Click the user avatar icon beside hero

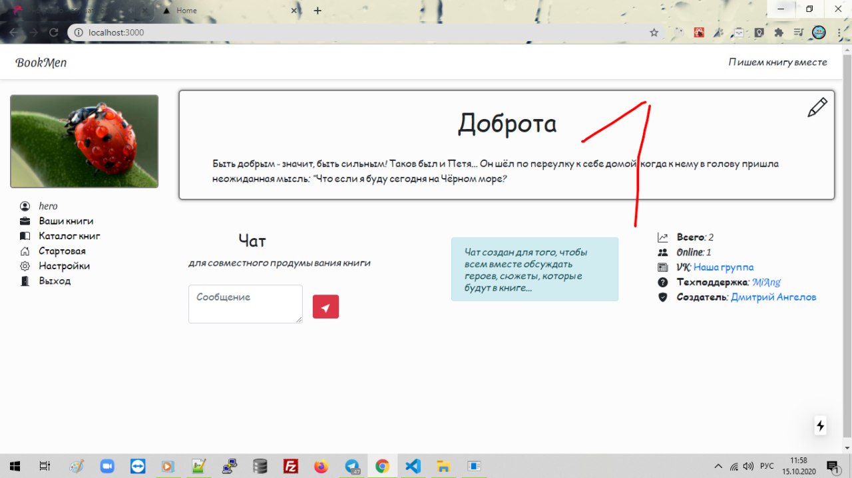pyautogui.click(x=25, y=206)
